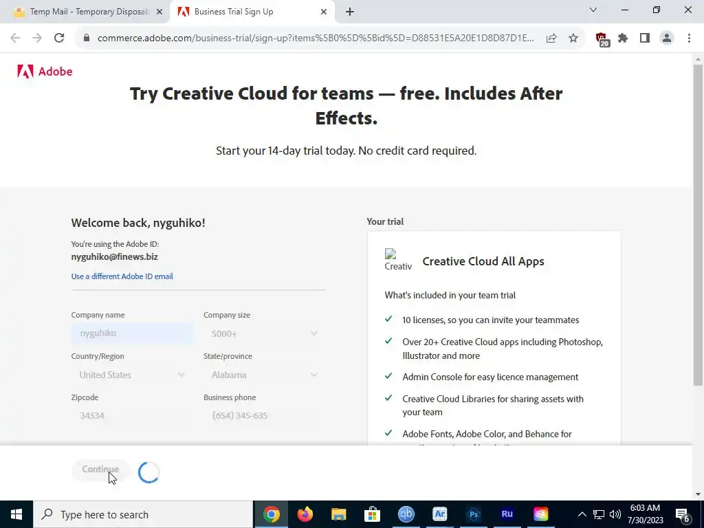The height and width of the screenshot is (528, 704).
Task: Close the Business Trial Sign Up tab
Action: 324,12
